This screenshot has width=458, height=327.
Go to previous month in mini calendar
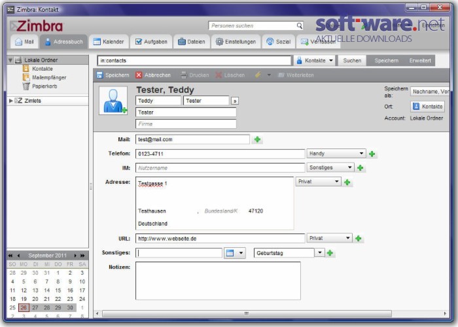(19, 256)
